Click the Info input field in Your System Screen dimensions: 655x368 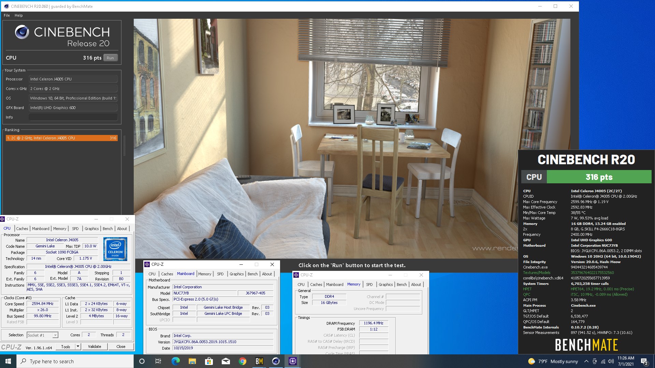pyautogui.click(x=73, y=117)
